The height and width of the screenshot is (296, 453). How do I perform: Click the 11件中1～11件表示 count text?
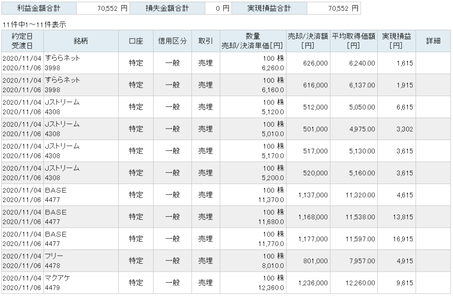coord(35,25)
